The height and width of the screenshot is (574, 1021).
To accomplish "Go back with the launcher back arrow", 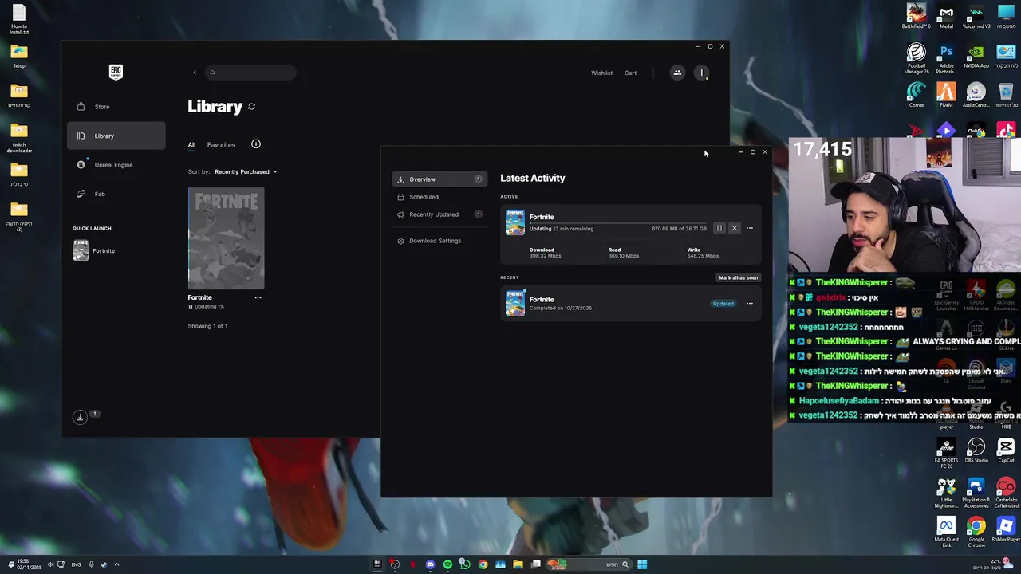I will coord(195,73).
